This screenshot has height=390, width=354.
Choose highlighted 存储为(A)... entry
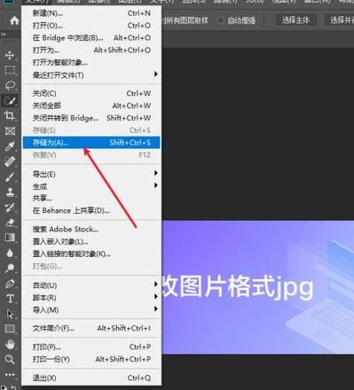[x=91, y=143]
